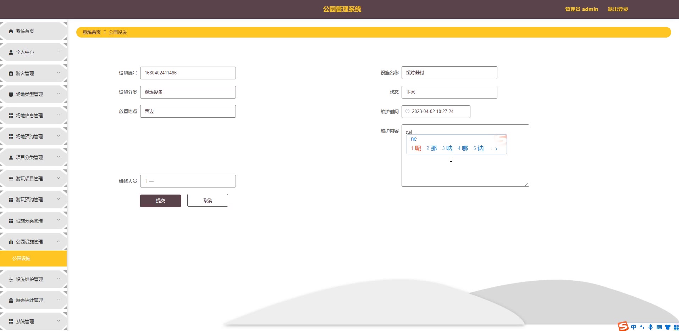
Task: Expand the 场地信息管理 chevron
Action: click(59, 115)
